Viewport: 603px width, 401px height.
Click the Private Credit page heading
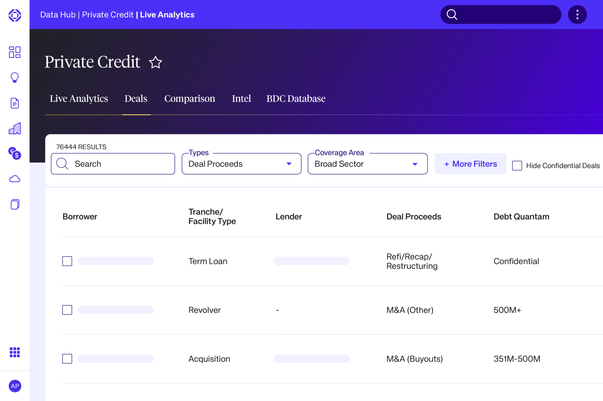coord(92,62)
